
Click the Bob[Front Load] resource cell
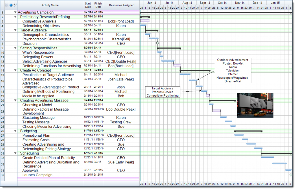[x=121, y=21]
